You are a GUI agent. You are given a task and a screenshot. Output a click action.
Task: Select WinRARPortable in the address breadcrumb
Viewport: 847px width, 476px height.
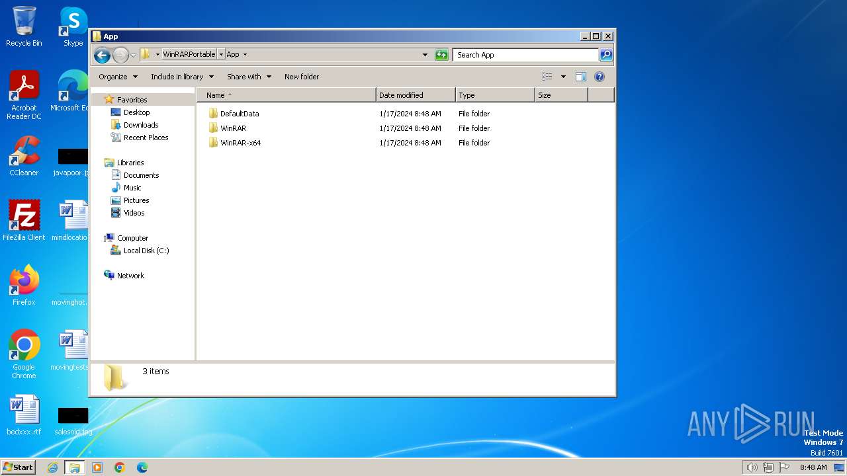click(x=189, y=54)
